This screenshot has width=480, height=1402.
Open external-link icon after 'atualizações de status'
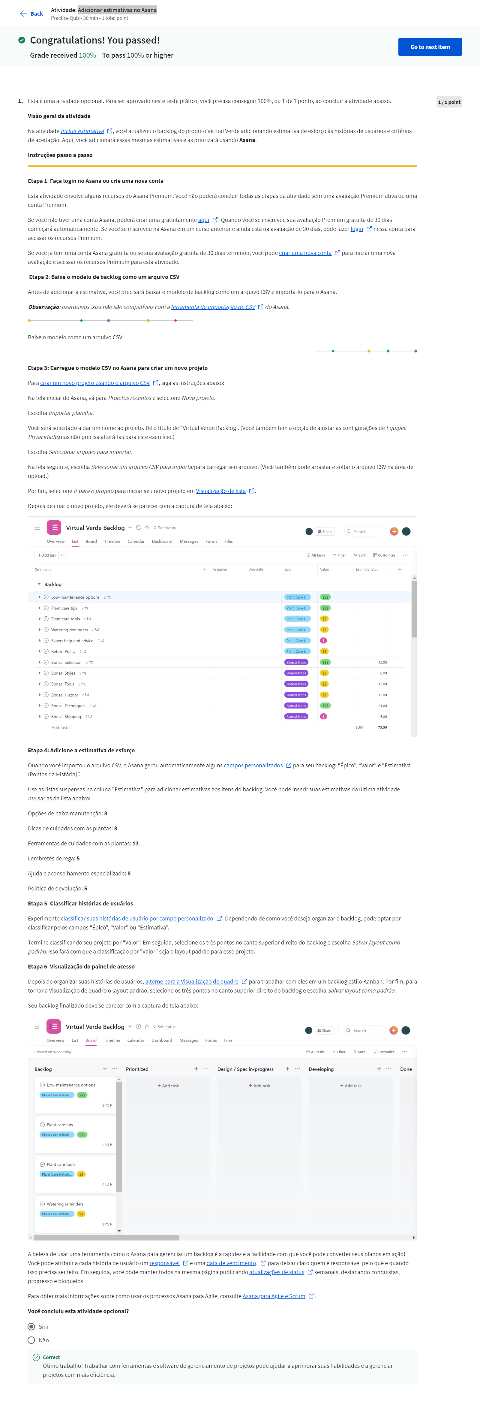tap(310, 1272)
